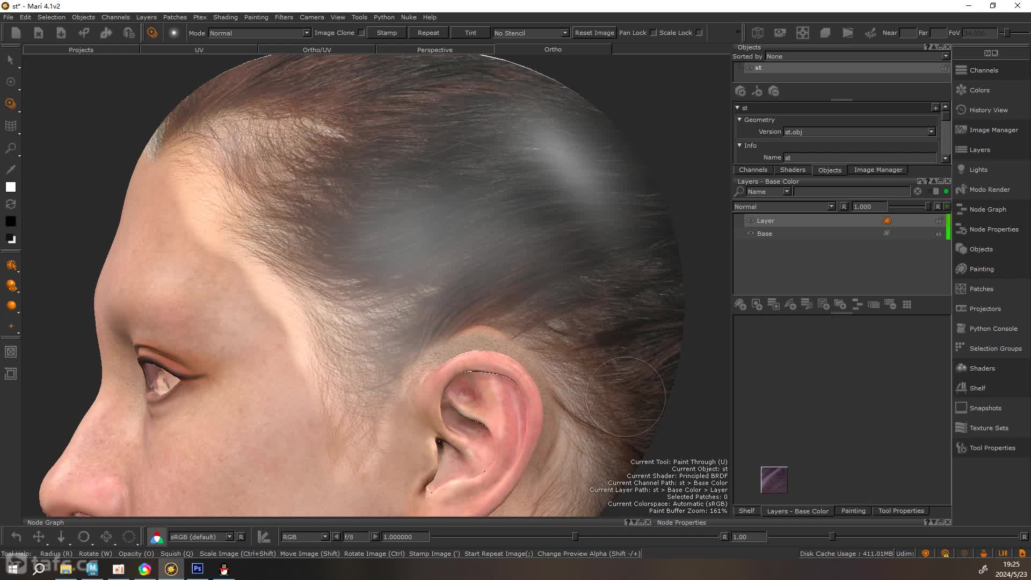The image size is (1031, 580).
Task: Select the Zoom magnifier tool
Action: pos(10,148)
